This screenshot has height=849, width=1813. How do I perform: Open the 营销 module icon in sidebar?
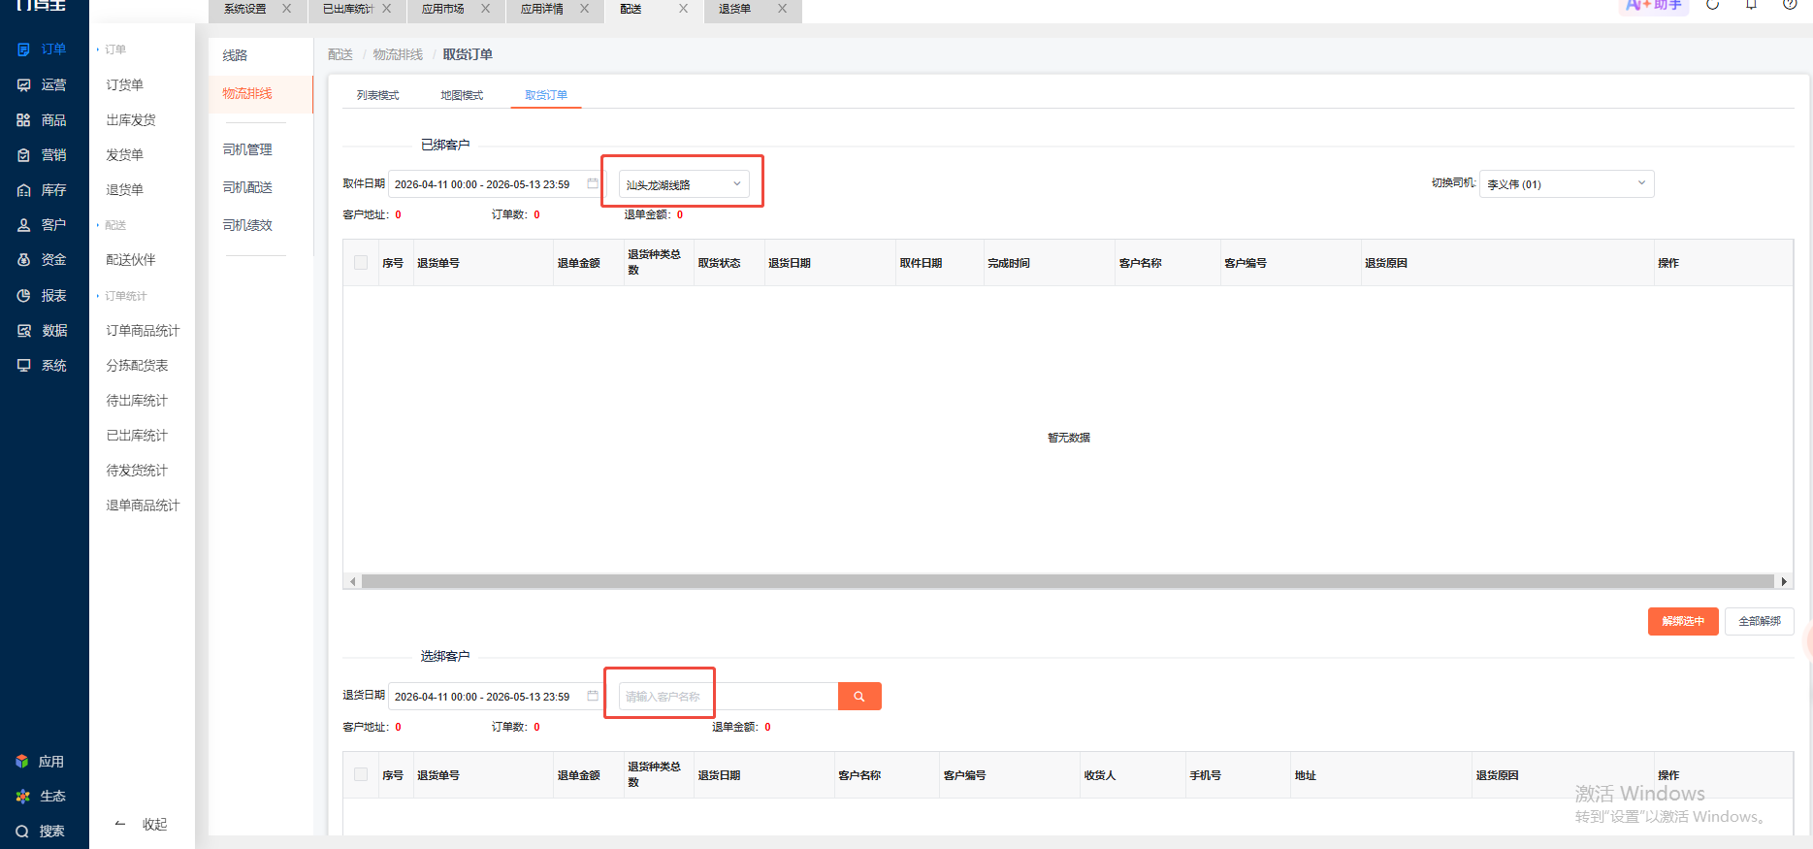(23, 155)
